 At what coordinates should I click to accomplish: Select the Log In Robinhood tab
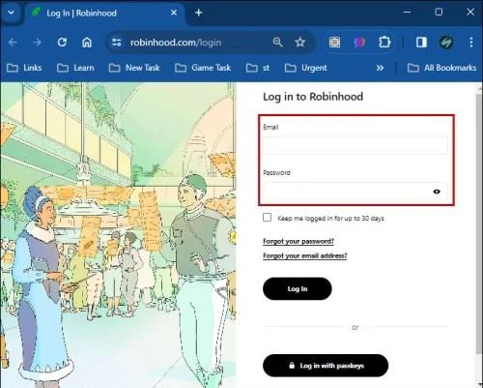[104, 13]
